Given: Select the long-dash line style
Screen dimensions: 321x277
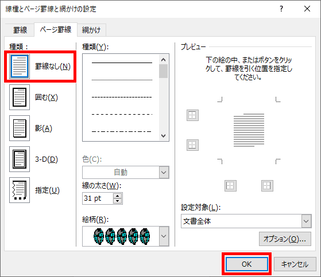Looking at the screenshot, I should click(122, 114).
